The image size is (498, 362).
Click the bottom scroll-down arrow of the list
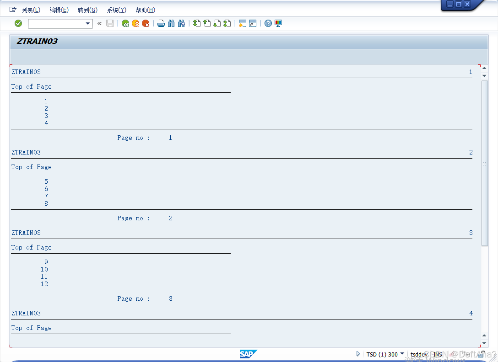484,343
